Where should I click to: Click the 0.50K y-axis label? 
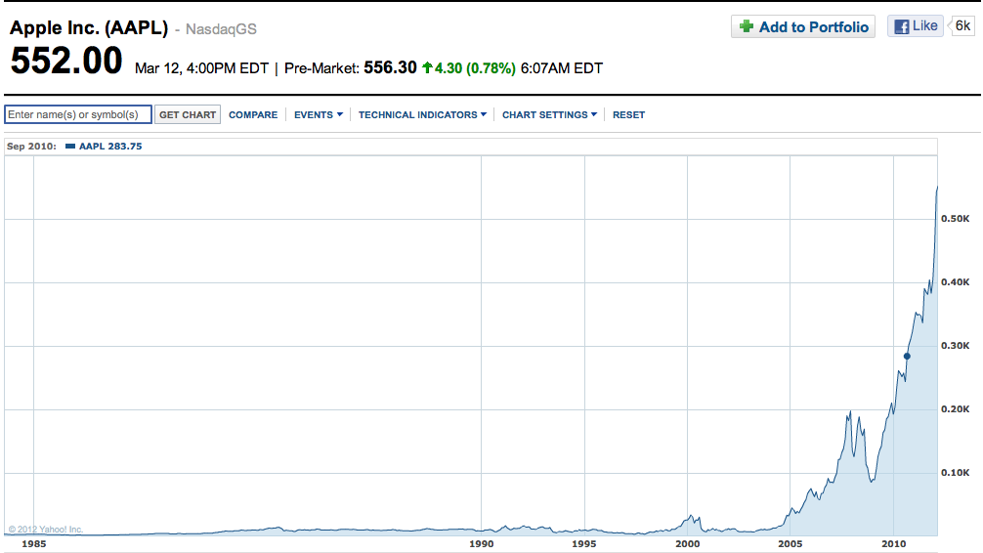(955, 218)
